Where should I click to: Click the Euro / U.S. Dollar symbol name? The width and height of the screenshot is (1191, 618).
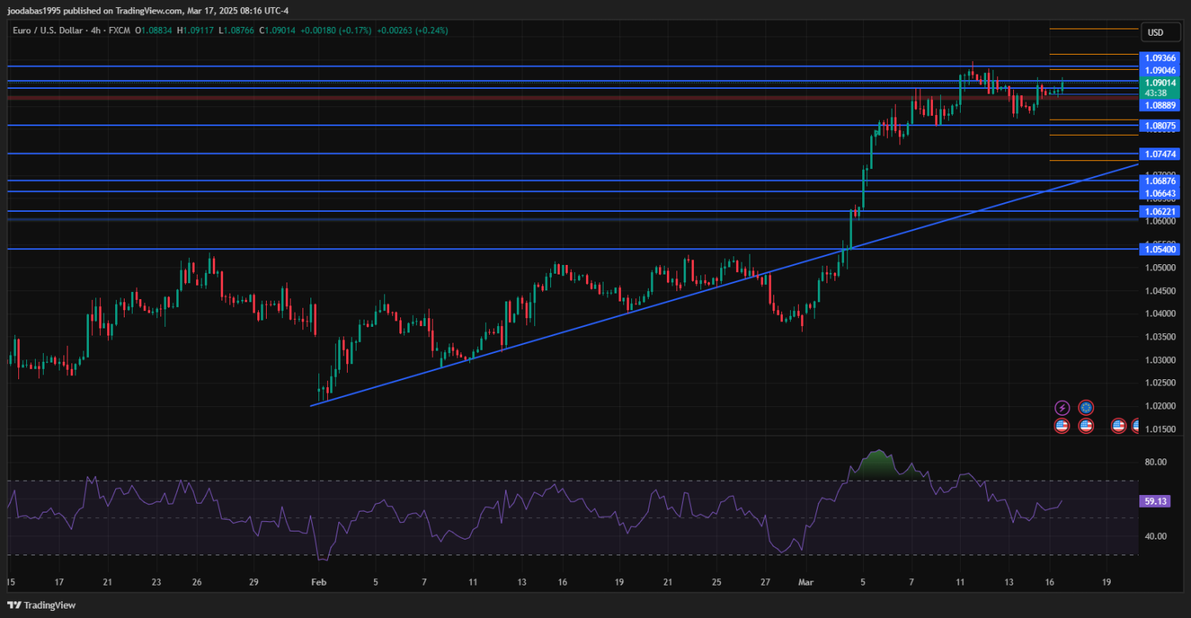(49, 30)
